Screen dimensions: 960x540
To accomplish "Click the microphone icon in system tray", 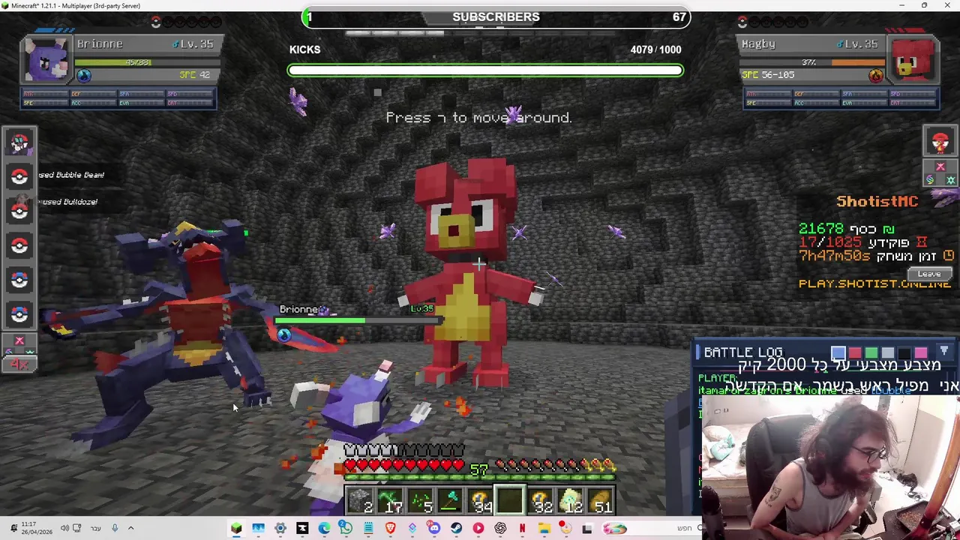I will [x=115, y=529].
